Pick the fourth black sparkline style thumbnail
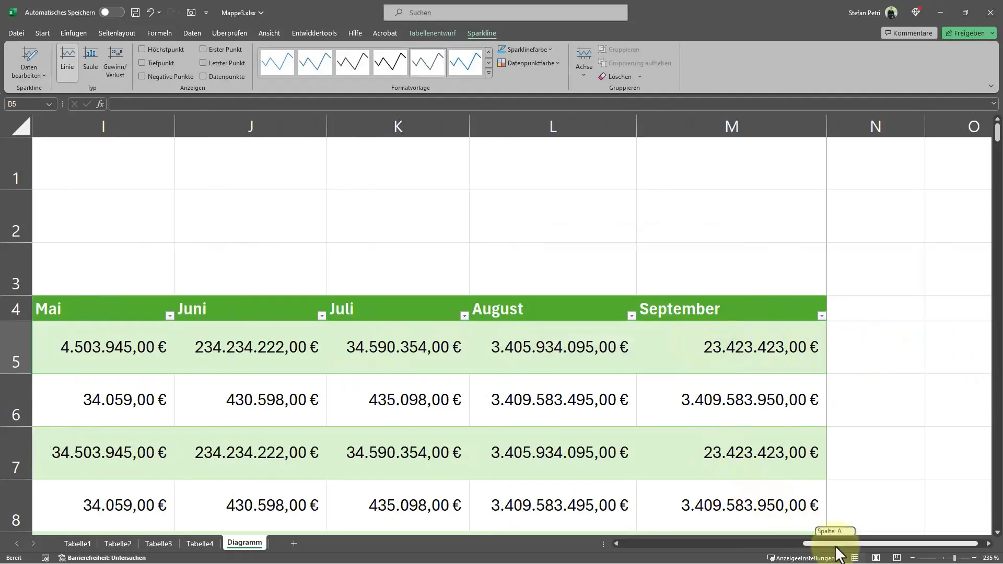 click(x=390, y=63)
